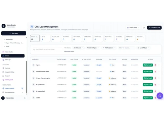Select the Sarah agent entry
Viewport: 164px width, 123px height.
8,46
